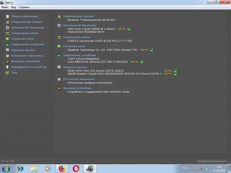This screenshot has width=231, height=173.
Task: Click the volume icon in the system tray
Action: 207,169
